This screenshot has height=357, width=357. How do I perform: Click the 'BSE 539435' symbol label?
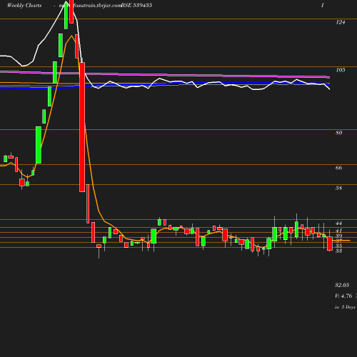(136, 5)
